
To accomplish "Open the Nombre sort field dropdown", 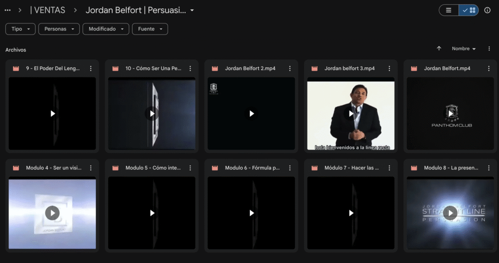I will tap(463, 49).
